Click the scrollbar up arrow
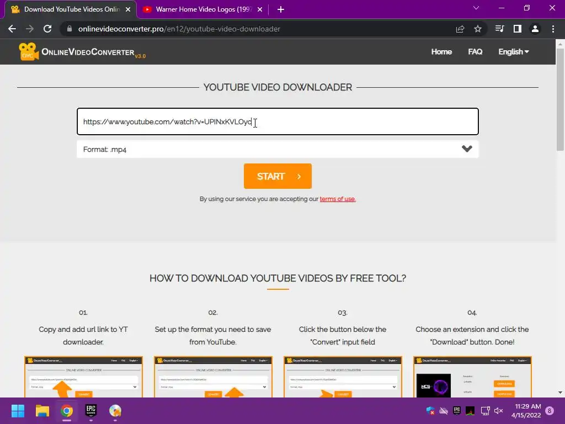This screenshot has height=424, width=565. (x=560, y=44)
